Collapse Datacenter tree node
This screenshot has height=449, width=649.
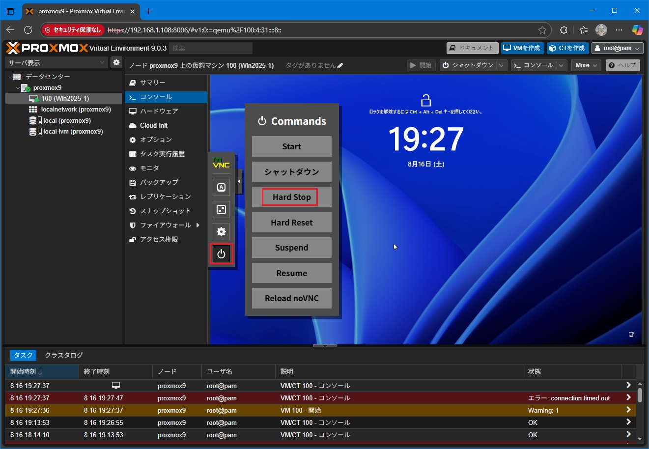coord(10,77)
